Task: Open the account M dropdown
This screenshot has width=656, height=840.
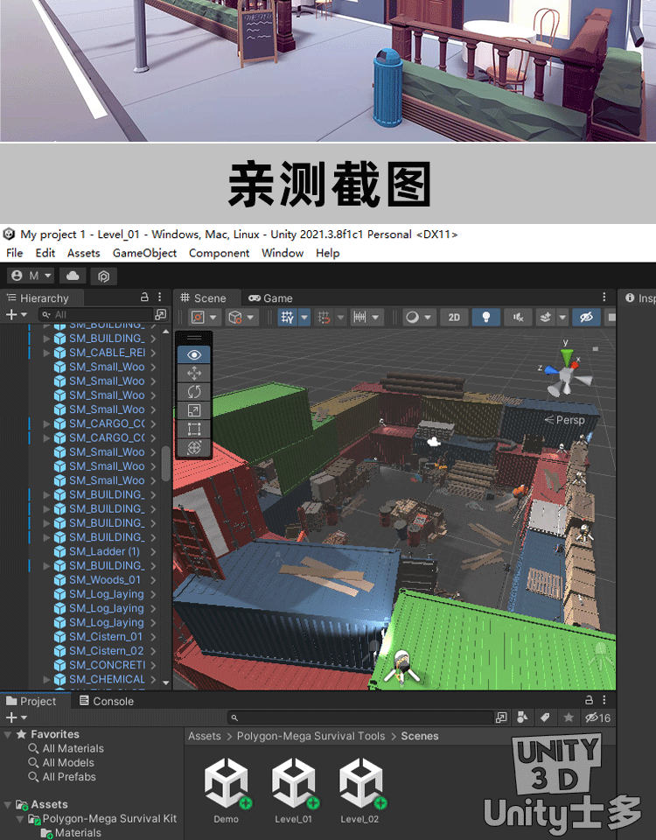Action: (x=31, y=276)
